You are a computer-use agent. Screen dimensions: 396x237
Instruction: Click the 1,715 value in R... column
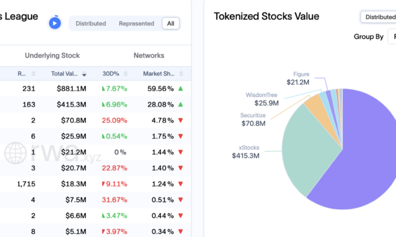[27, 184]
